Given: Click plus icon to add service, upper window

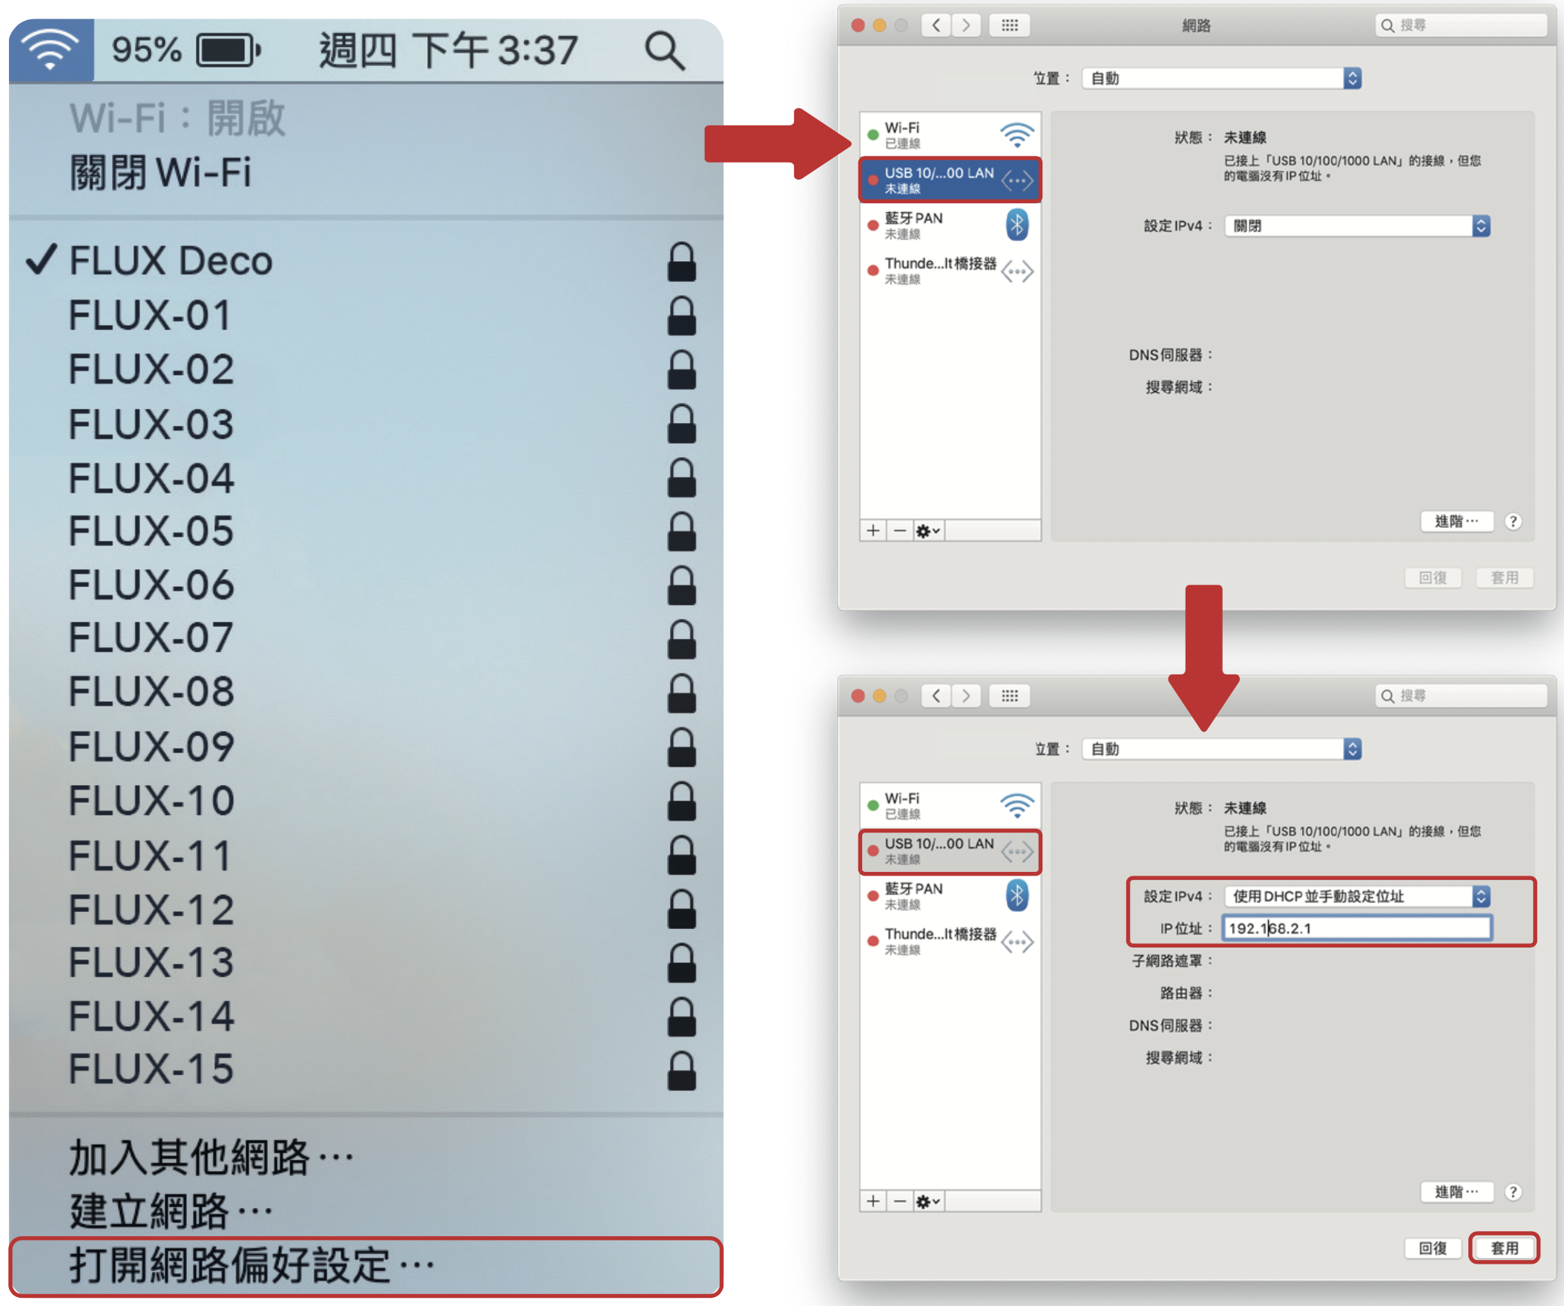Looking at the screenshot, I should (873, 531).
